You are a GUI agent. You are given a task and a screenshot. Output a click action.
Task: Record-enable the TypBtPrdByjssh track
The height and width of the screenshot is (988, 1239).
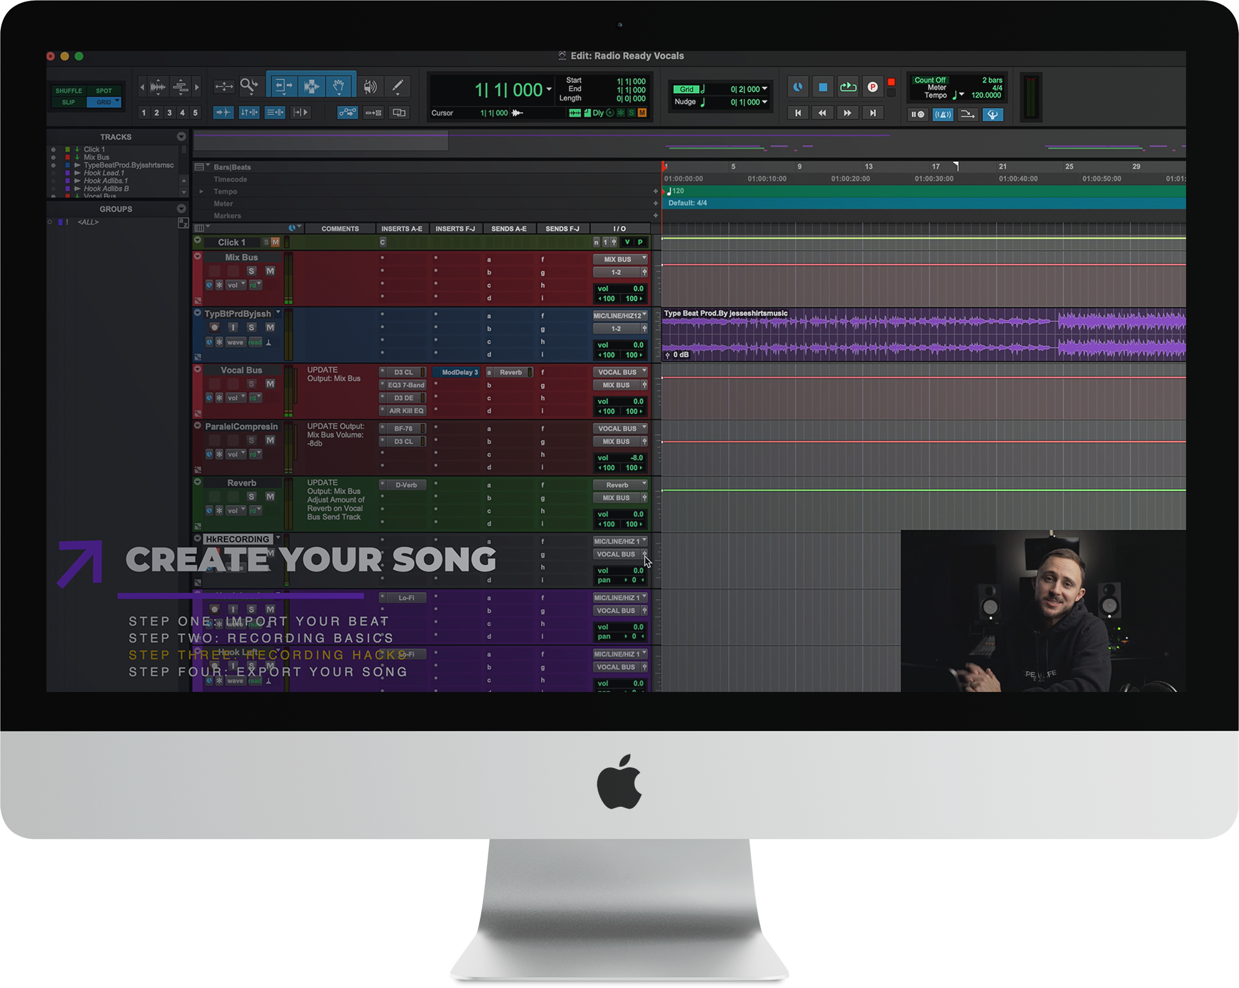[x=215, y=328]
